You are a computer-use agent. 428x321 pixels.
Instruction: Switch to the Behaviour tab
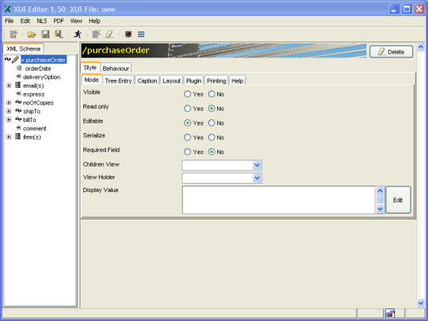coord(116,69)
